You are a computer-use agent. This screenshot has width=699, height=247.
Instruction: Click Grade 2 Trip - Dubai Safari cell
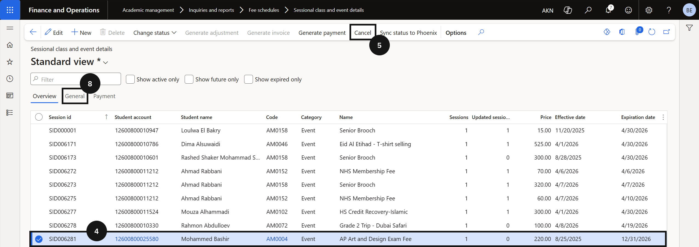pos(373,226)
